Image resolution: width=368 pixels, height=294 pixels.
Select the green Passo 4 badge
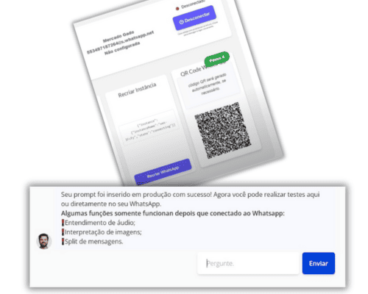click(x=217, y=59)
